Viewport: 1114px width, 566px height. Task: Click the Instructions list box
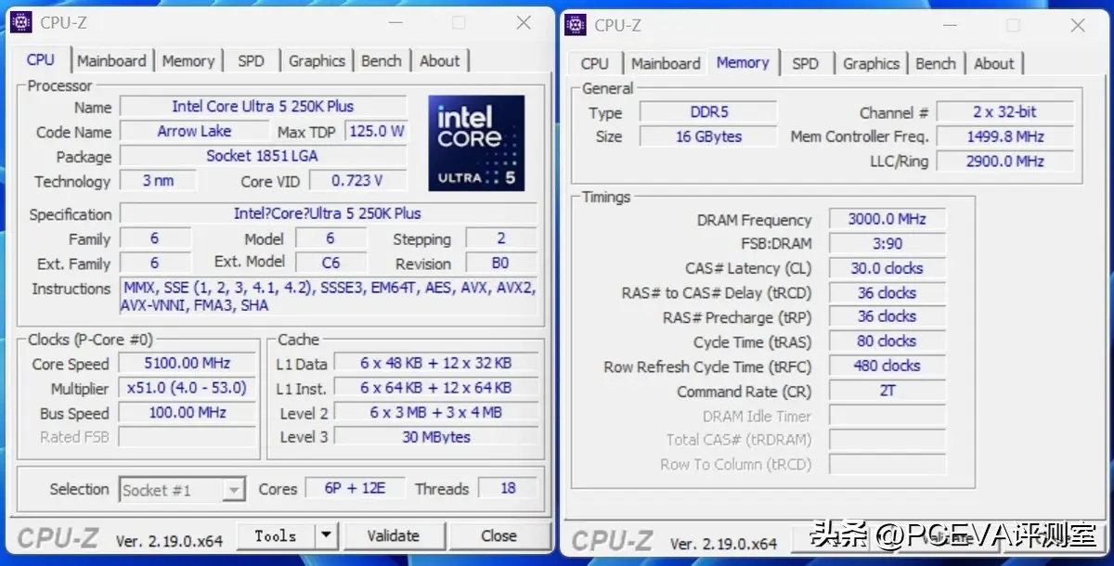[x=328, y=297]
